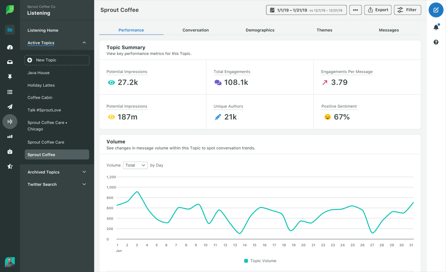Click the pin icon in the sidebar
446x272 pixels.
click(x=10, y=76)
